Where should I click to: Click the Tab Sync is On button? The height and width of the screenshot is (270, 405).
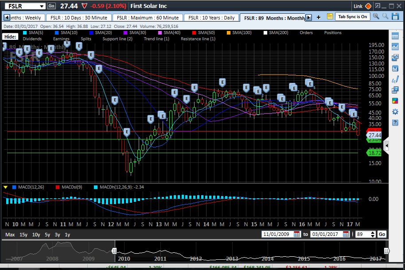tap(353, 16)
